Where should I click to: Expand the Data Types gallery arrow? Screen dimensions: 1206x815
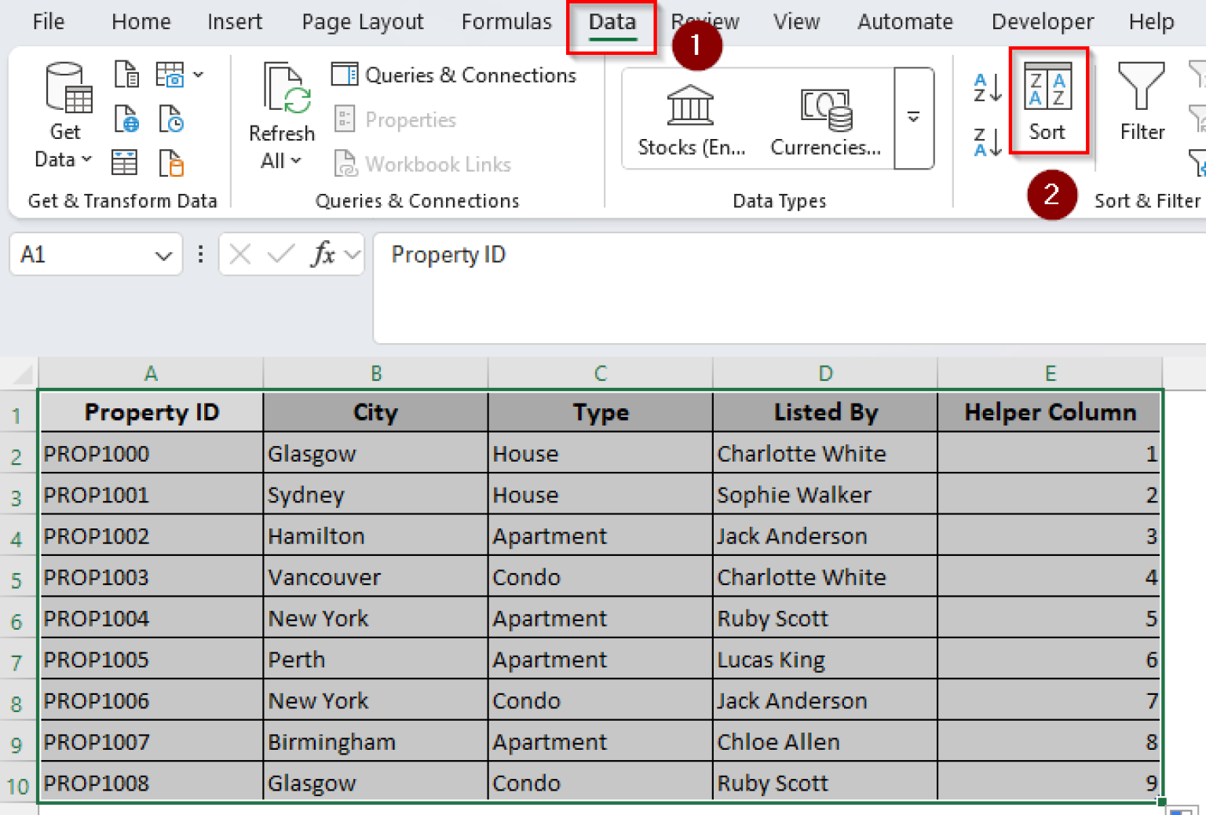(912, 118)
